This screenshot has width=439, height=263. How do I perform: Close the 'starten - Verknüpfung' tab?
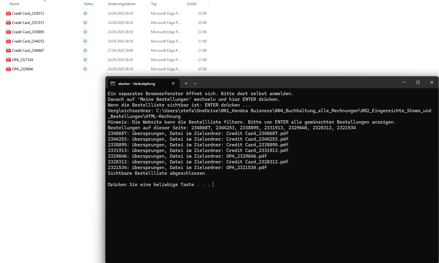[x=173, y=83]
